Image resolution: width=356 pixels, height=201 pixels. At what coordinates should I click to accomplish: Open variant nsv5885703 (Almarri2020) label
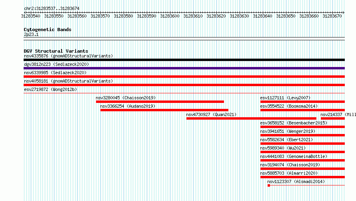(x=289, y=173)
